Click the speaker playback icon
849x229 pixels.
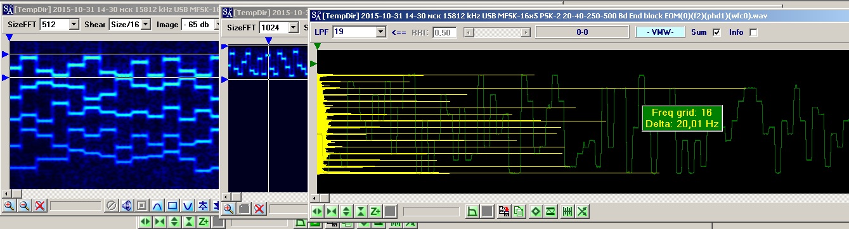pos(126,206)
